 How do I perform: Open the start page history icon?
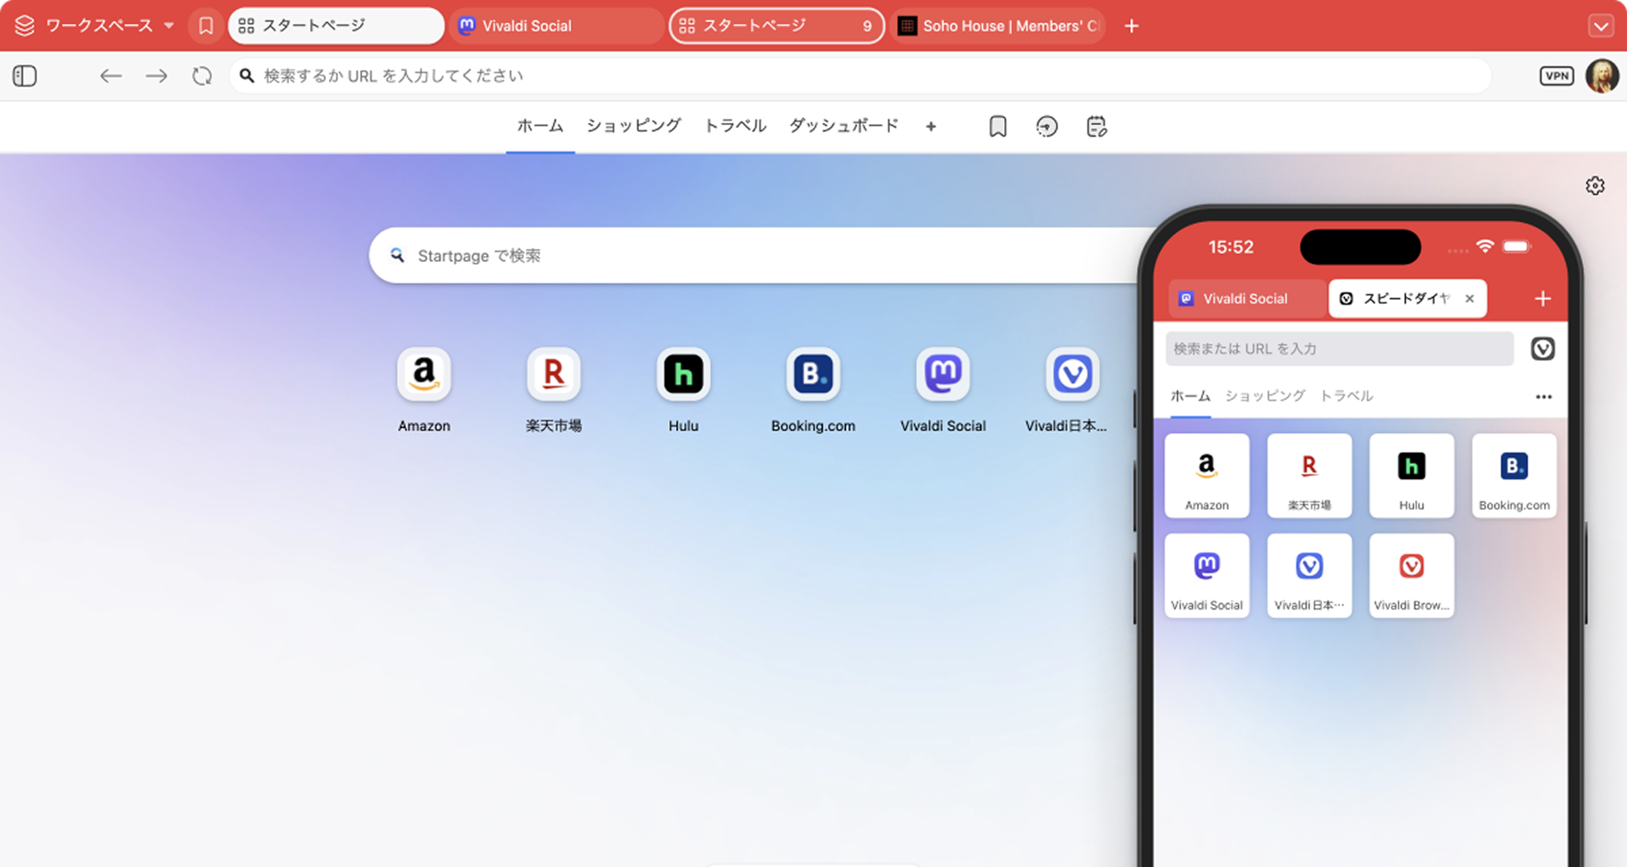[x=1047, y=127]
